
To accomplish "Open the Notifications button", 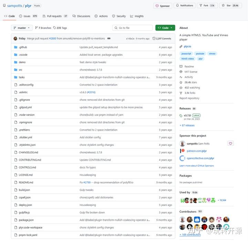I will click(184, 6).
